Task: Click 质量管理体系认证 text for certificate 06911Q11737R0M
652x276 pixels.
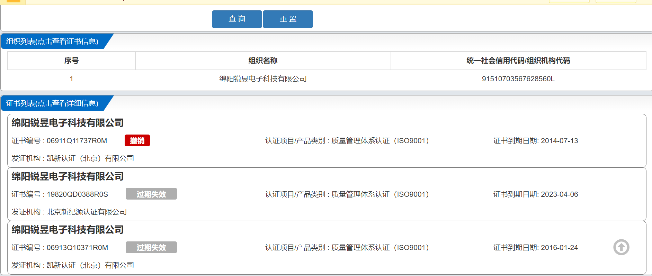Action: [x=380, y=141]
